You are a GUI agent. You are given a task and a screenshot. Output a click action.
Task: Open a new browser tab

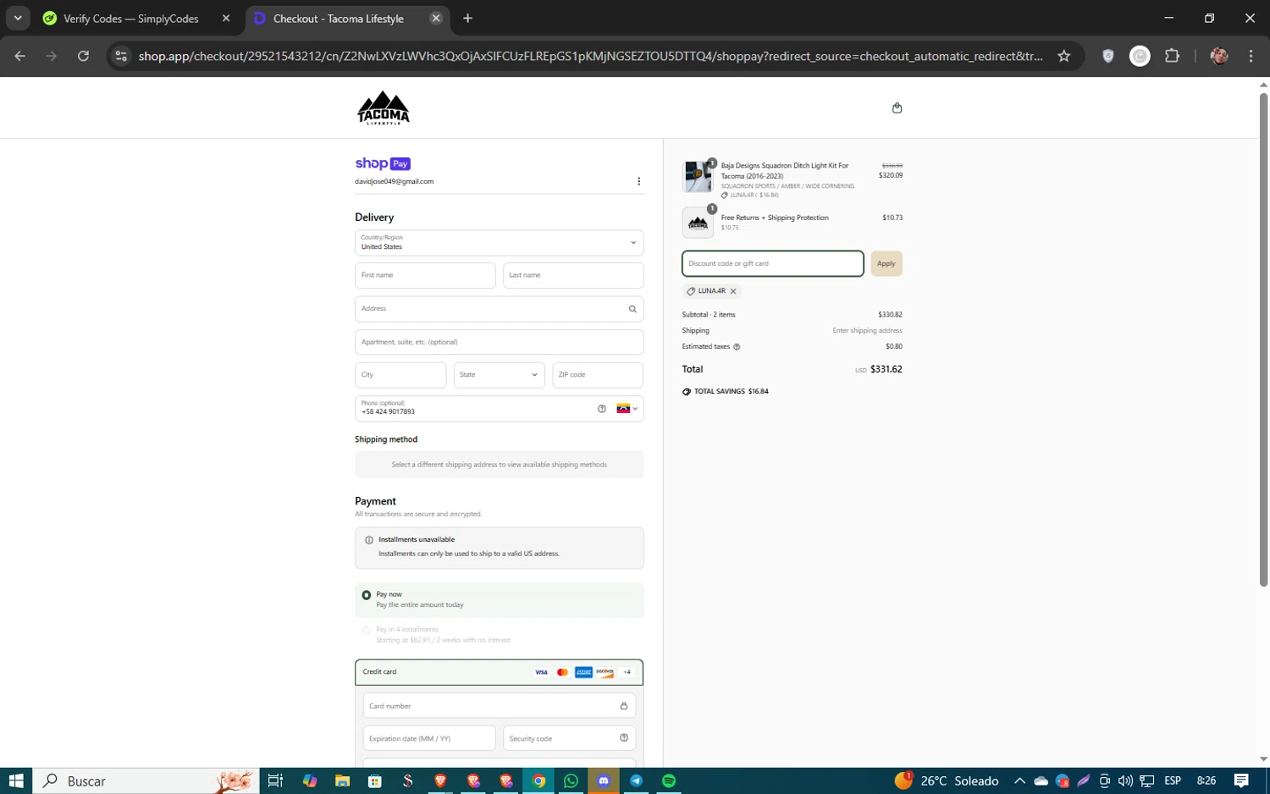coord(468,18)
